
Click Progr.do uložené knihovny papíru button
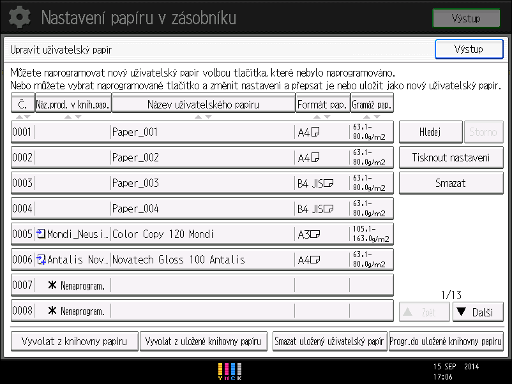click(446, 341)
